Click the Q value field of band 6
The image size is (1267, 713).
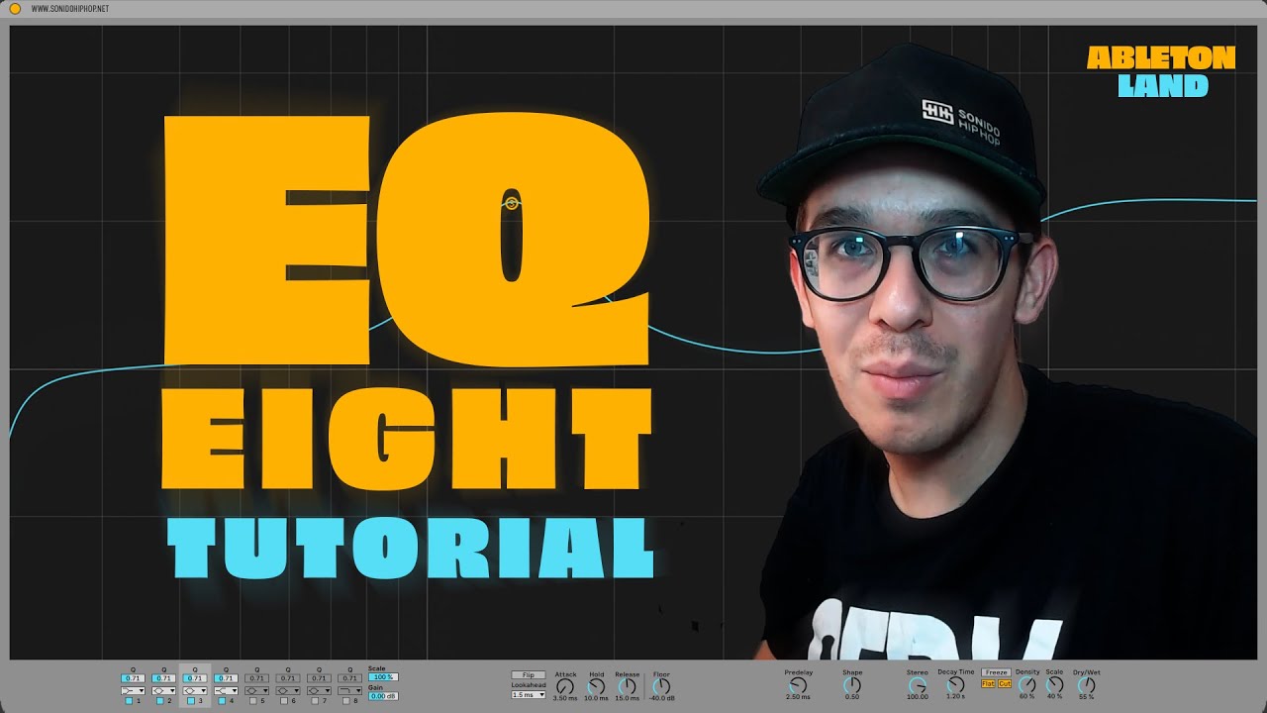coord(288,678)
